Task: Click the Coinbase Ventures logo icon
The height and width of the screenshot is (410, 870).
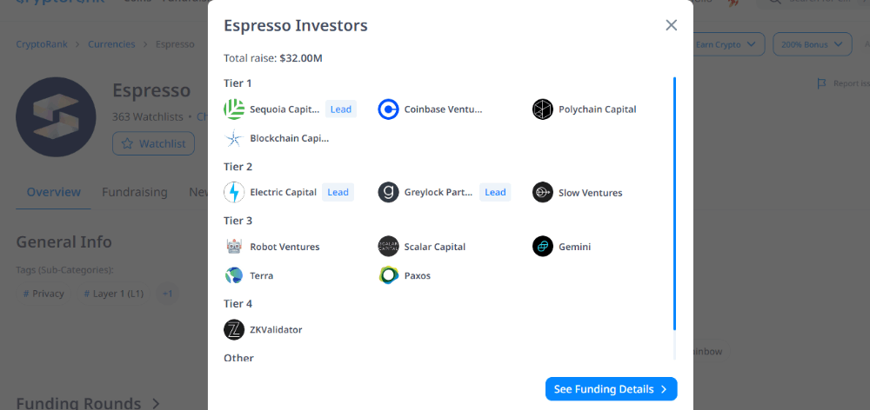Action: (x=388, y=109)
